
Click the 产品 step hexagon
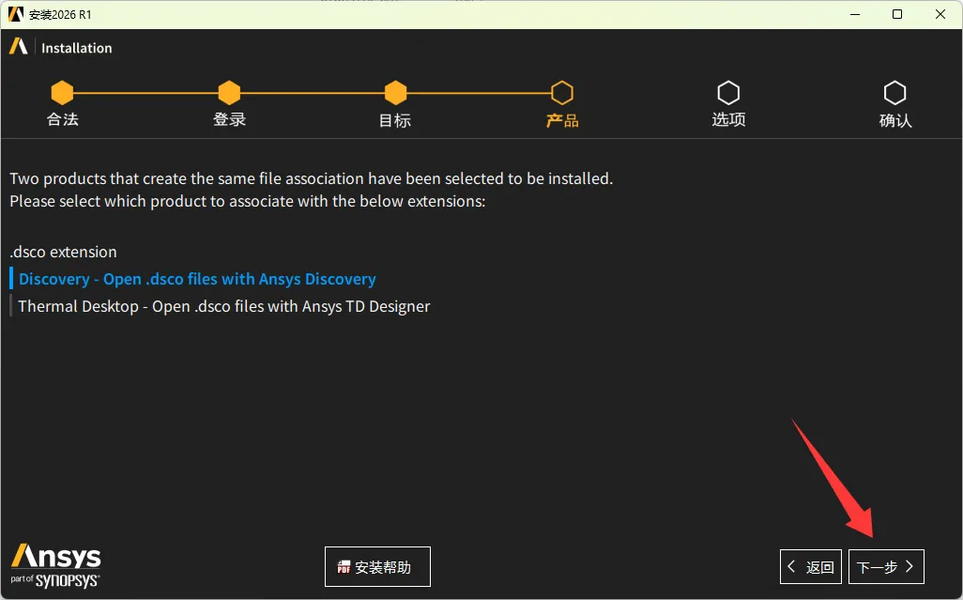coord(562,93)
